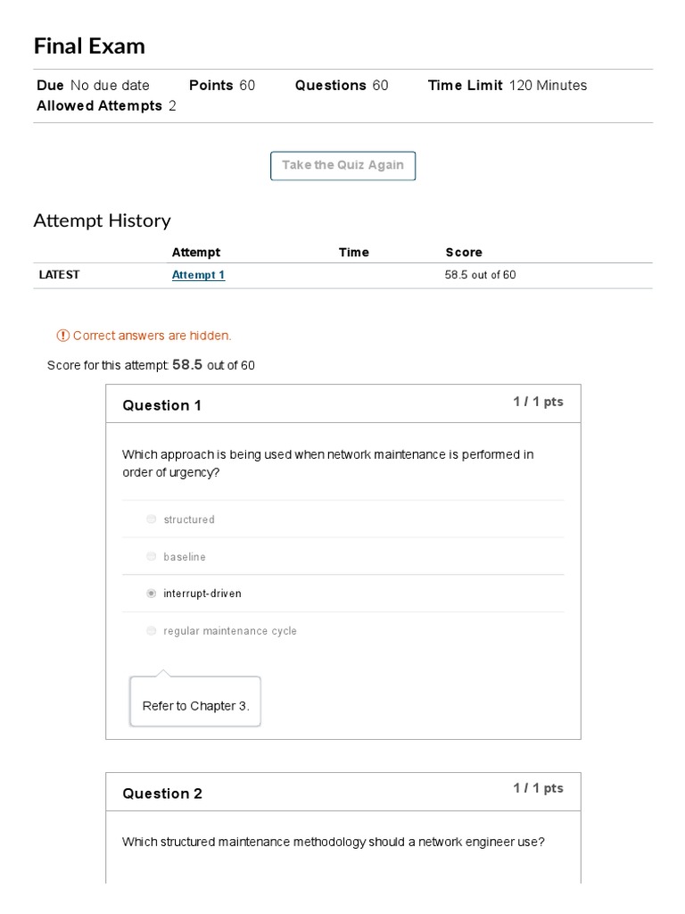Pick the 'regular maintenance cycle' radio option
This screenshot has height=914, width=685.
tap(152, 631)
